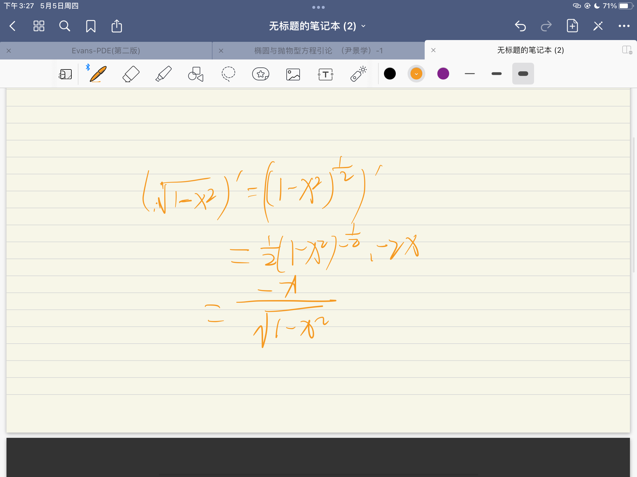The width and height of the screenshot is (637, 477).
Task: Toggle the zoom window tool
Action: 65,74
